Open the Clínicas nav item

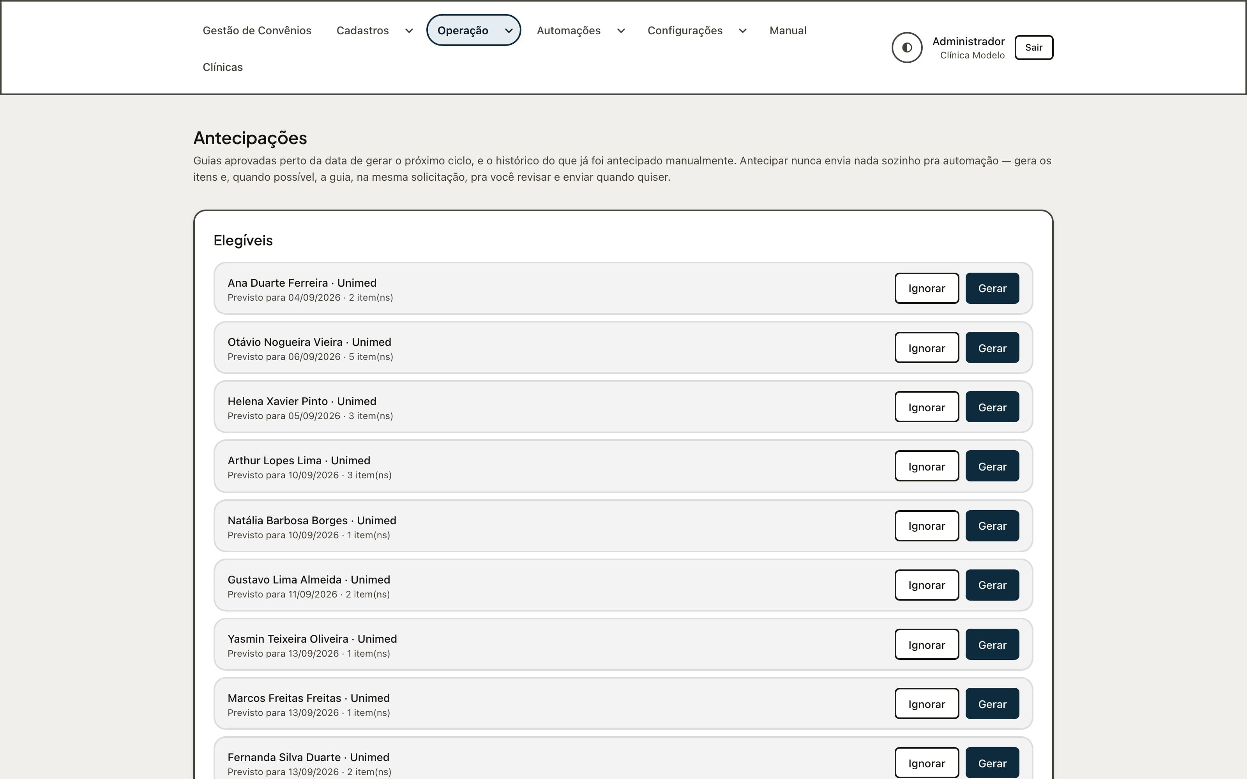(223, 67)
